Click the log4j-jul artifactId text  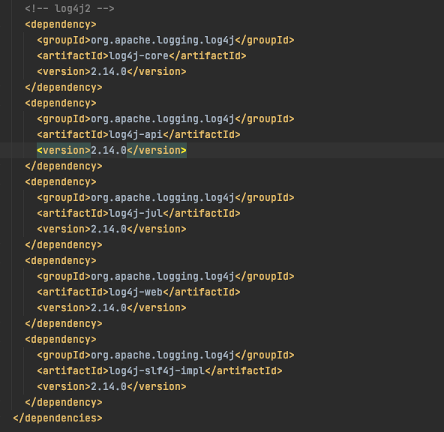click(x=136, y=213)
